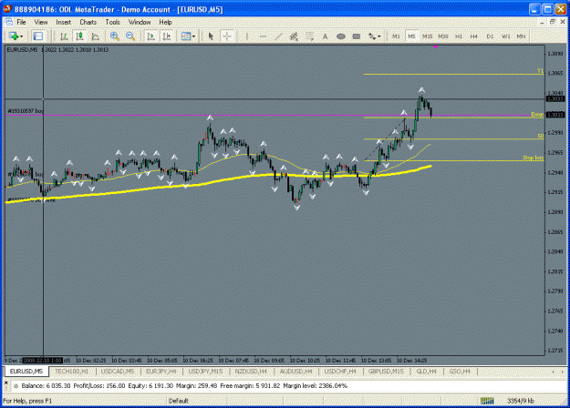This screenshot has width=570, height=408.
Task: Select the #19310597 buy order line label
Action: 26,111
